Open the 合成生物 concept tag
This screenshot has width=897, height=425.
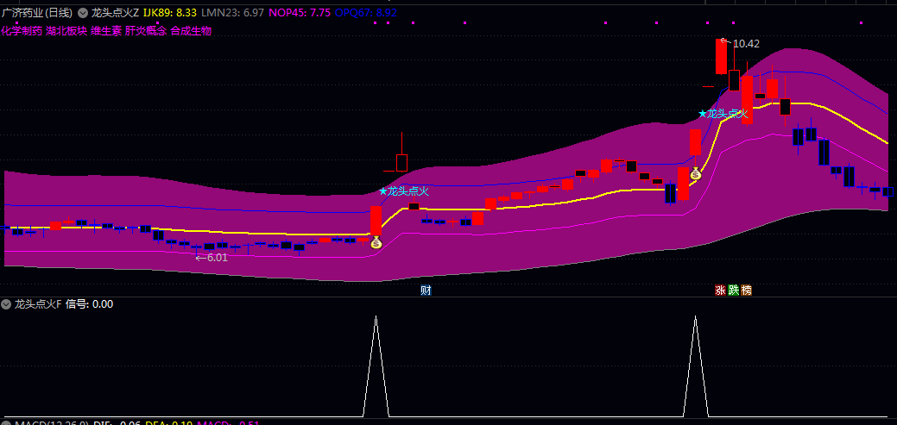click(x=191, y=31)
